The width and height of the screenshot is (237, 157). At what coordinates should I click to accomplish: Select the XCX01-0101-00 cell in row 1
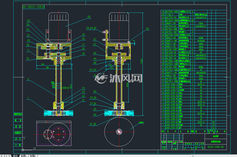coord(172,128)
